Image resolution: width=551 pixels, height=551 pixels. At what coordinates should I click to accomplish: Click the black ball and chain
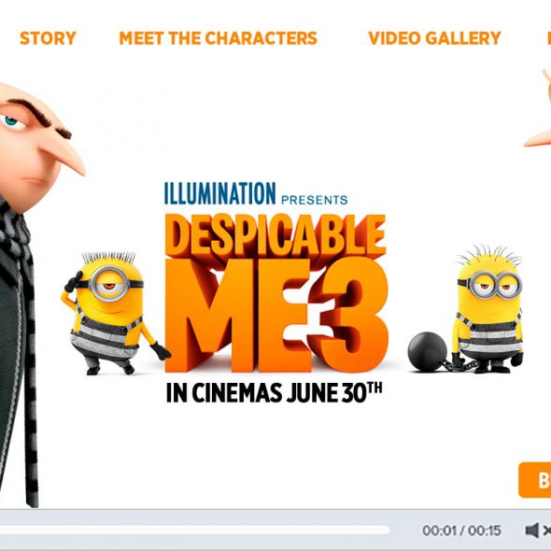(x=431, y=352)
